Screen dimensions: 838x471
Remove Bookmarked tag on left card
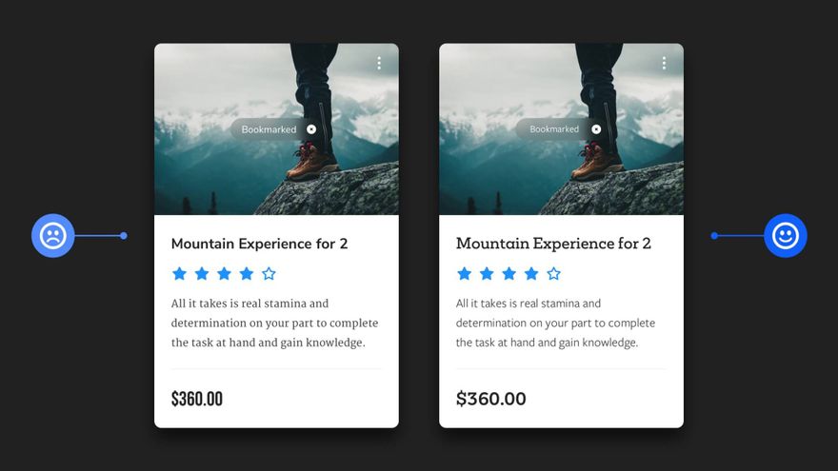(311, 129)
